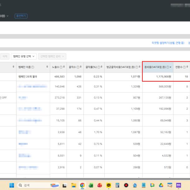The width and height of the screenshot is (190, 190).
Task: Click help icon beside 노출수 header
Action: pos(61,67)
